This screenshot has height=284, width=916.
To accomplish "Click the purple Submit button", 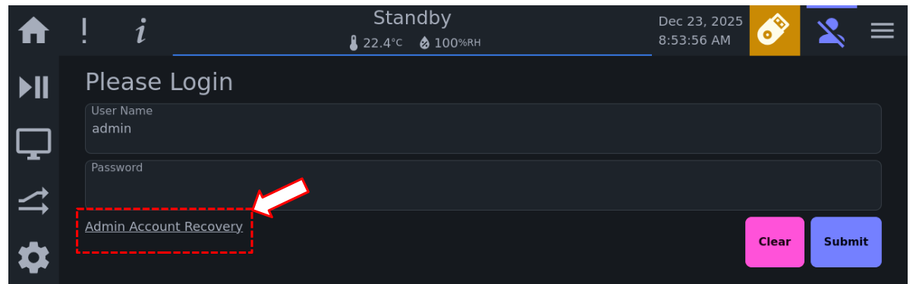I will click(845, 242).
